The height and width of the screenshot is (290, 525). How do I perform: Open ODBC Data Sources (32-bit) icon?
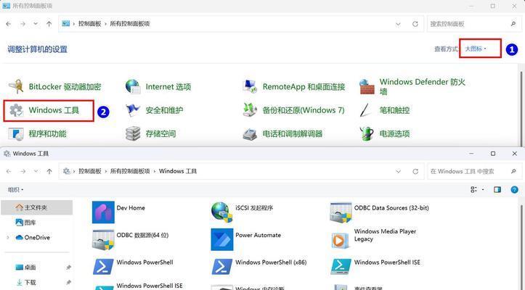pos(341,212)
